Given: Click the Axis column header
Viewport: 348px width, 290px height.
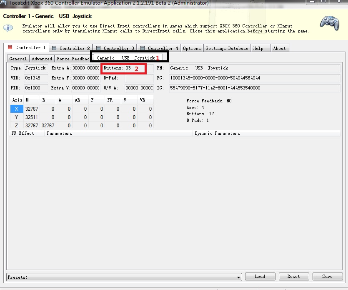Looking at the screenshot, I should 17,100.
